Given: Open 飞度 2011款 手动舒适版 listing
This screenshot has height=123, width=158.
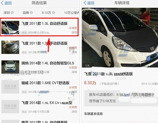Looking at the screenshot, I should [x=39, y=47].
